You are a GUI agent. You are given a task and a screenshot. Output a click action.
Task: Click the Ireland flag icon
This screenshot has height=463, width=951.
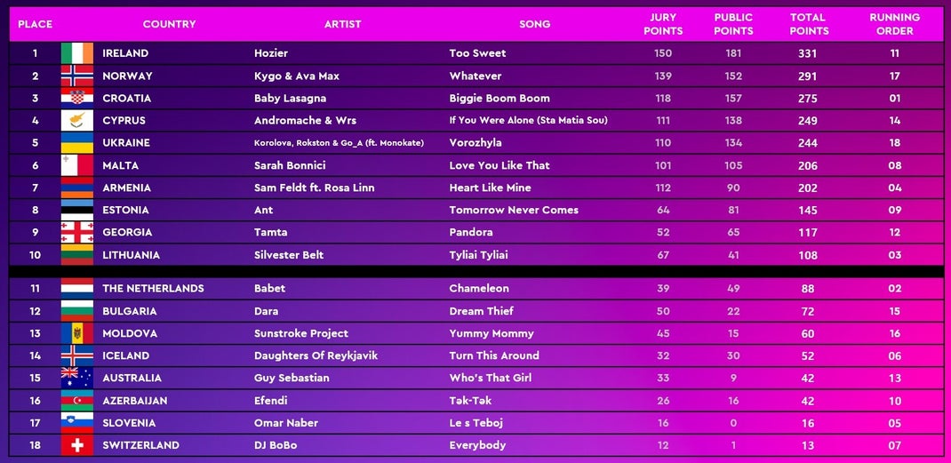coord(77,53)
